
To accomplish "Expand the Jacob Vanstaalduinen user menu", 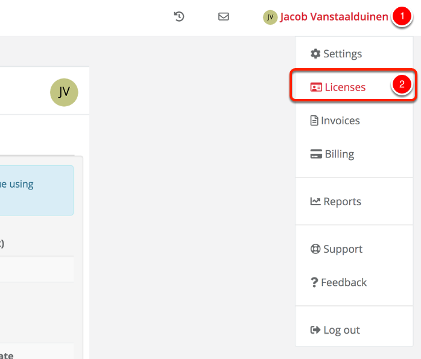I will pyautogui.click(x=334, y=17).
